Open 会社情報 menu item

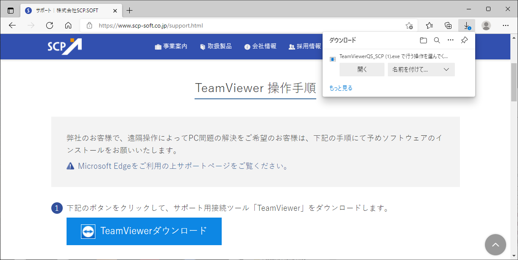[x=260, y=46]
